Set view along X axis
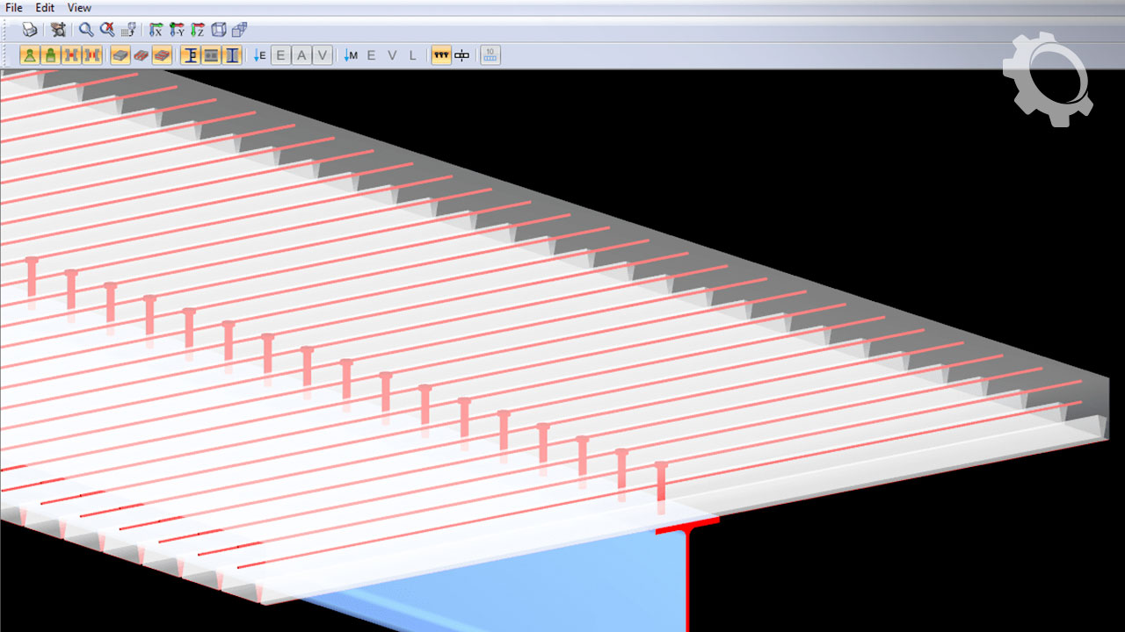 point(156,29)
